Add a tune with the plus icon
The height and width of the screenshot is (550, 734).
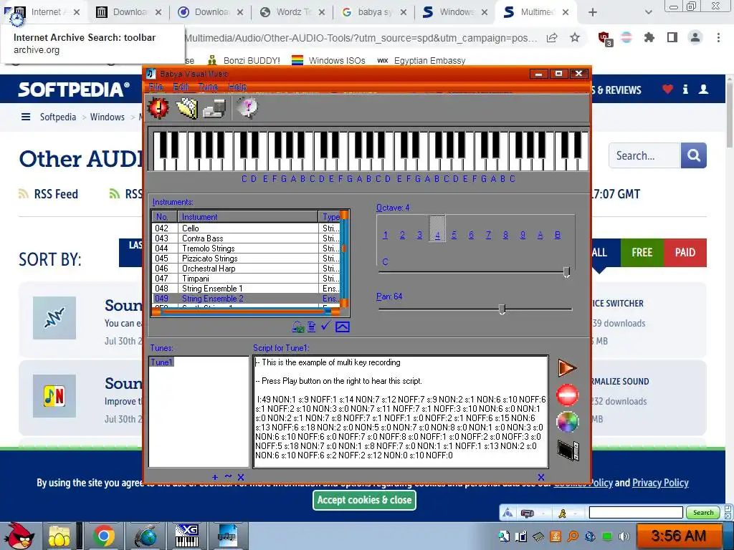click(x=215, y=477)
